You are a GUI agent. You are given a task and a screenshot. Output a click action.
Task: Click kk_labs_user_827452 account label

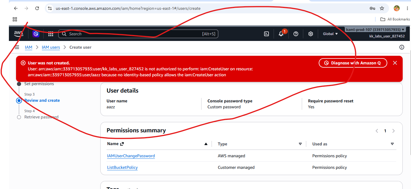387,36
